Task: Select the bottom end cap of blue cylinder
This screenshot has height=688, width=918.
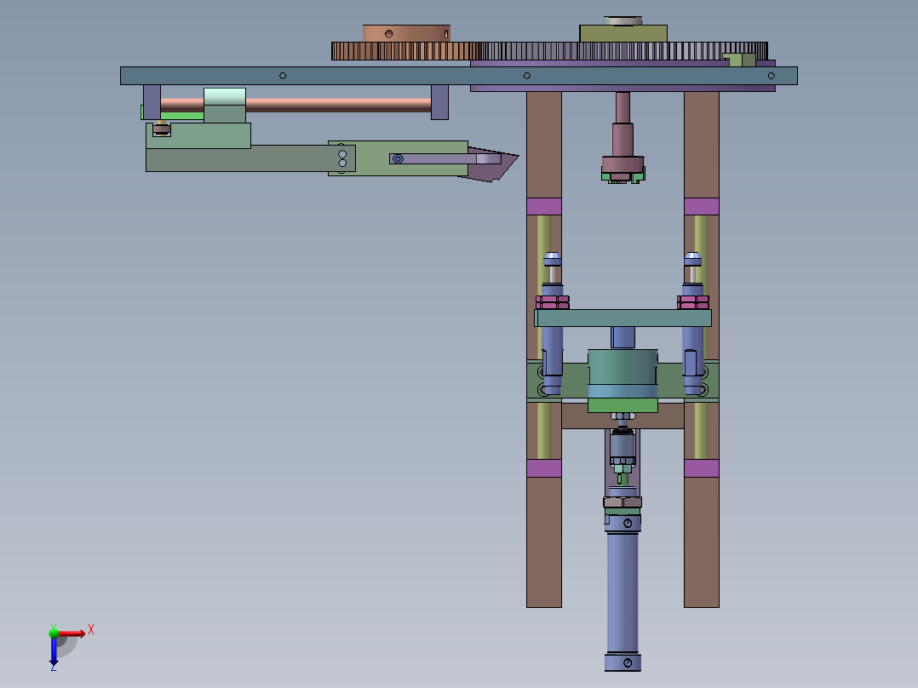Action: click(x=623, y=662)
